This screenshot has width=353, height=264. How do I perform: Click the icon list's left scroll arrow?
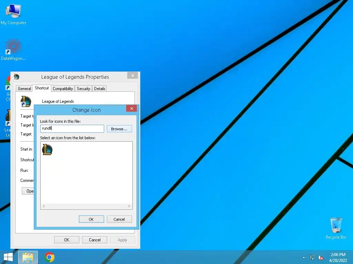coord(44,206)
